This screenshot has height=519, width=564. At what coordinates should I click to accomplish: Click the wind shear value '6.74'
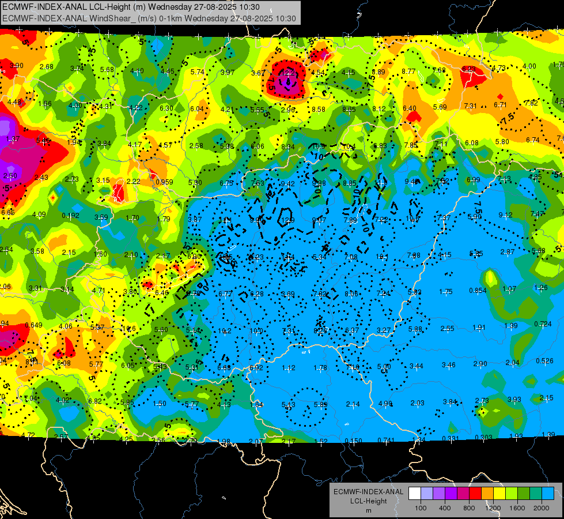[x=533, y=140]
